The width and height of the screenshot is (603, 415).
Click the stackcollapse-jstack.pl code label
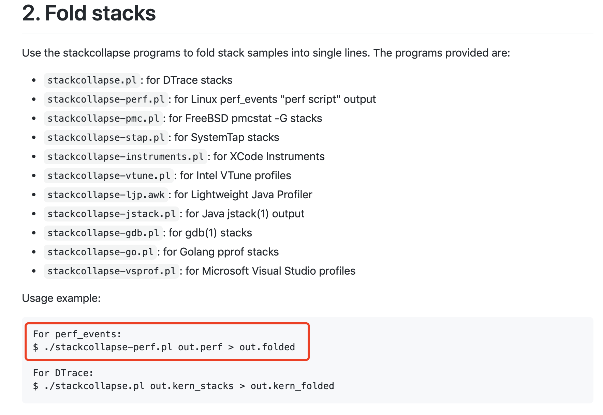click(112, 214)
